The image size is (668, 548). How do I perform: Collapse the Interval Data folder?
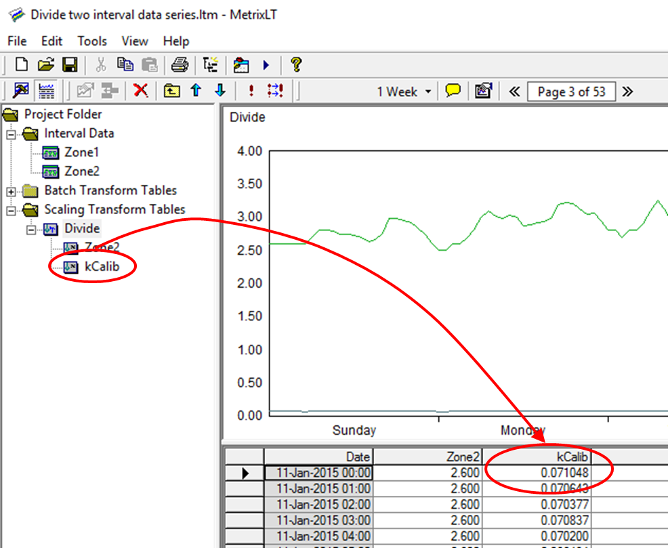pyautogui.click(x=12, y=134)
